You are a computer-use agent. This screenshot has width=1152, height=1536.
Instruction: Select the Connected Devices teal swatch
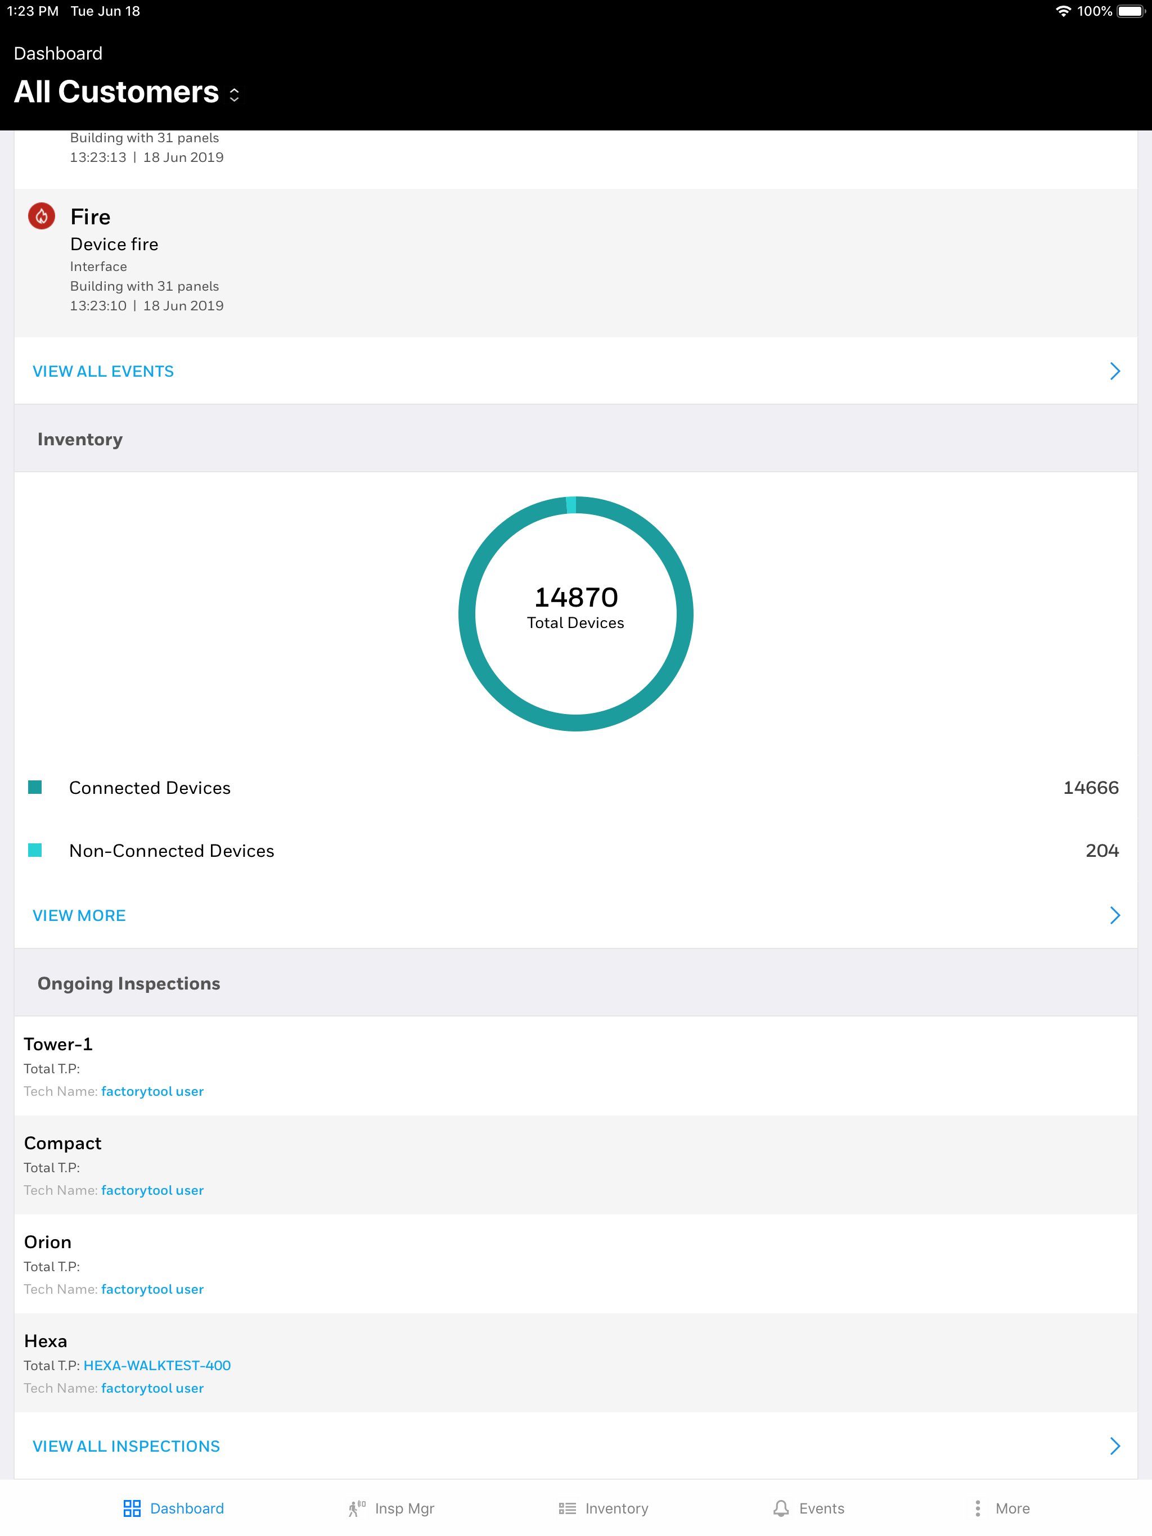click(35, 787)
